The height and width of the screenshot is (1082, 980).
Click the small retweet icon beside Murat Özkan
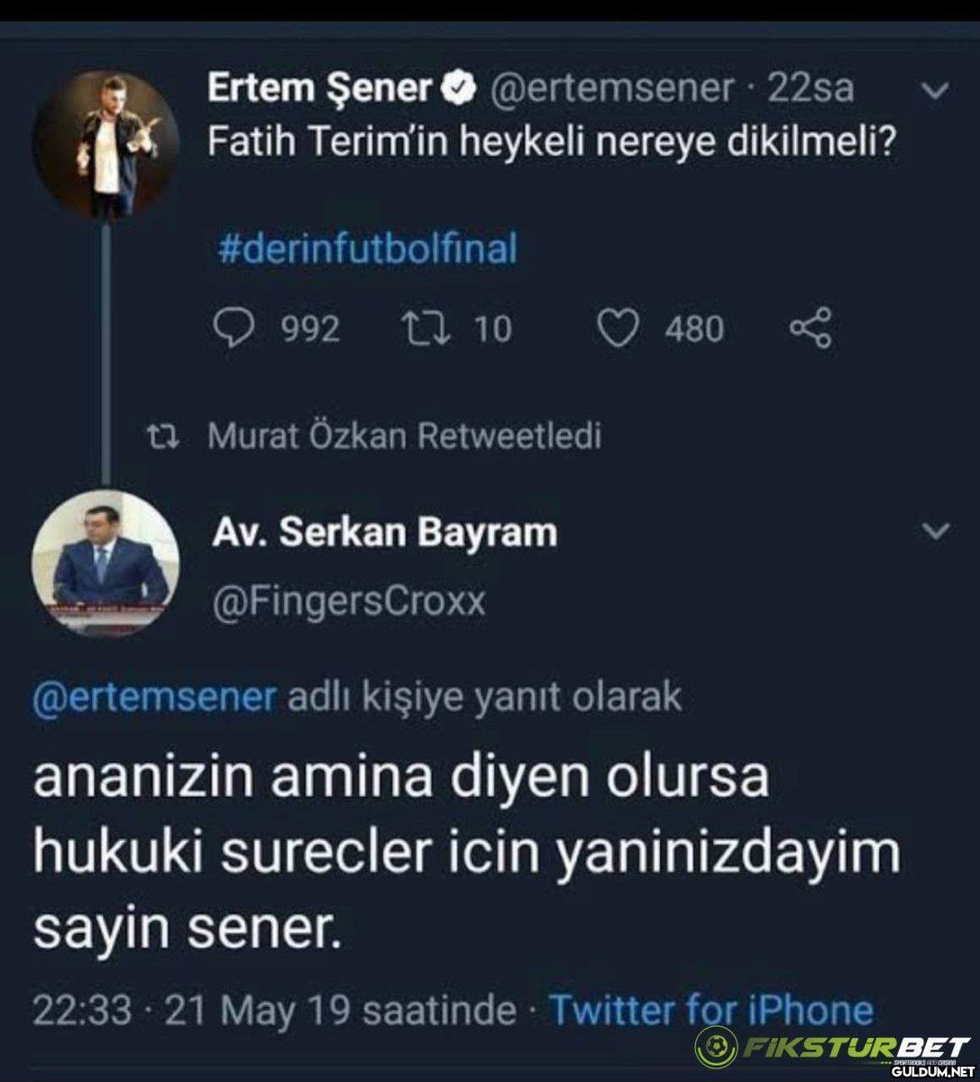tap(166, 437)
